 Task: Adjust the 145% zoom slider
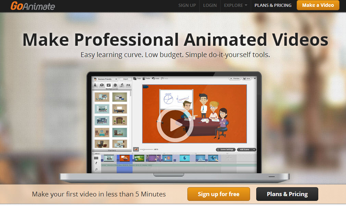point(146,149)
